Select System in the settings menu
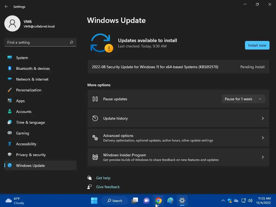 tap(40, 58)
